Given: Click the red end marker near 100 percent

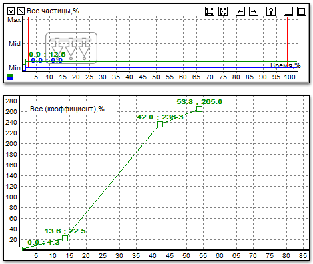Looking at the screenshot, I should (x=287, y=42).
